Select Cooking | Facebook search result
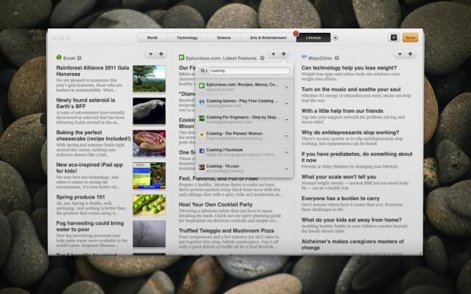The height and width of the screenshot is (294, 471). click(244, 152)
